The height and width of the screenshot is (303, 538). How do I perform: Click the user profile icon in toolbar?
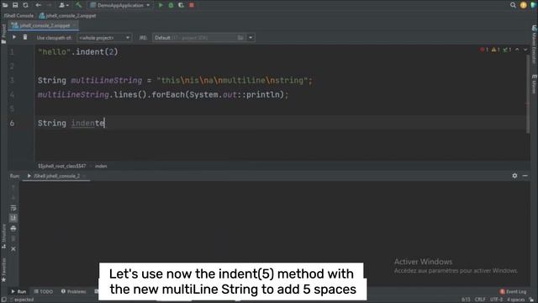tap(63, 5)
